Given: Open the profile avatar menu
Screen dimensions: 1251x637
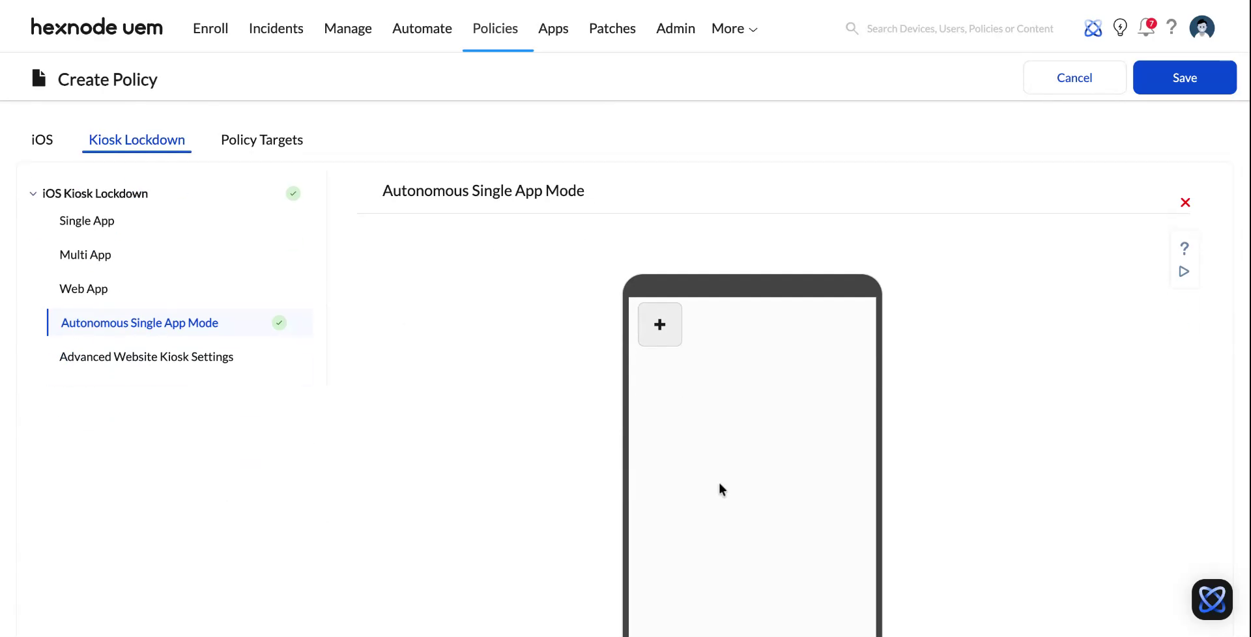Looking at the screenshot, I should pyautogui.click(x=1201, y=27).
